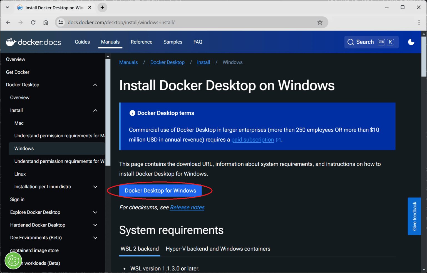Expand the Hardened Docker Desktop section
This screenshot has height=273, width=427.
pos(95,225)
